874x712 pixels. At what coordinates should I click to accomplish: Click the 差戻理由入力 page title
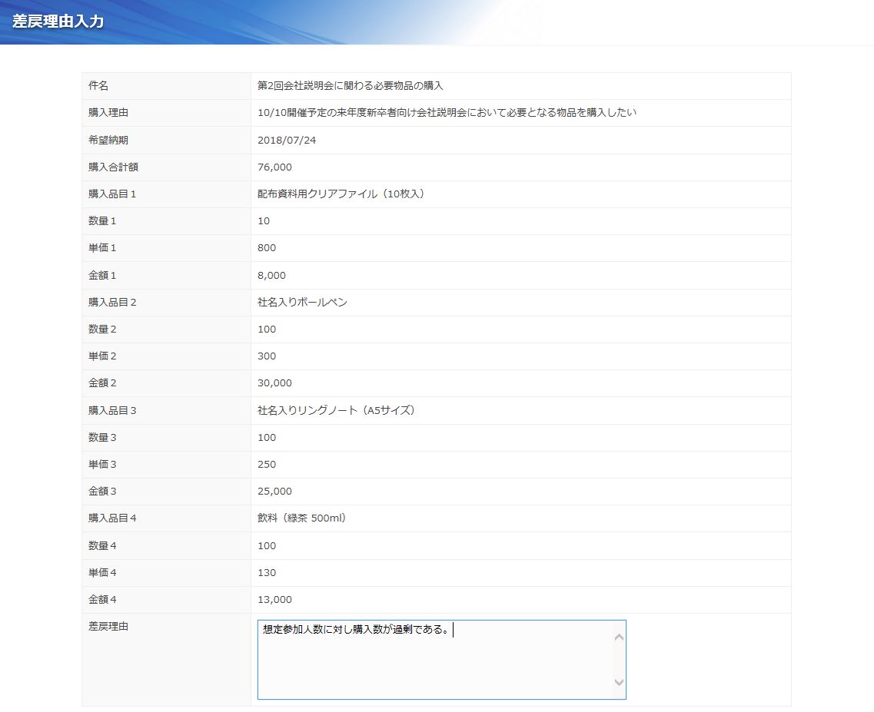[58, 22]
